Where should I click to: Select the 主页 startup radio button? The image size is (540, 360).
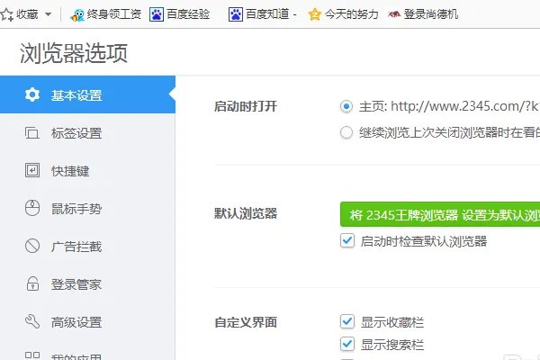click(x=346, y=106)
